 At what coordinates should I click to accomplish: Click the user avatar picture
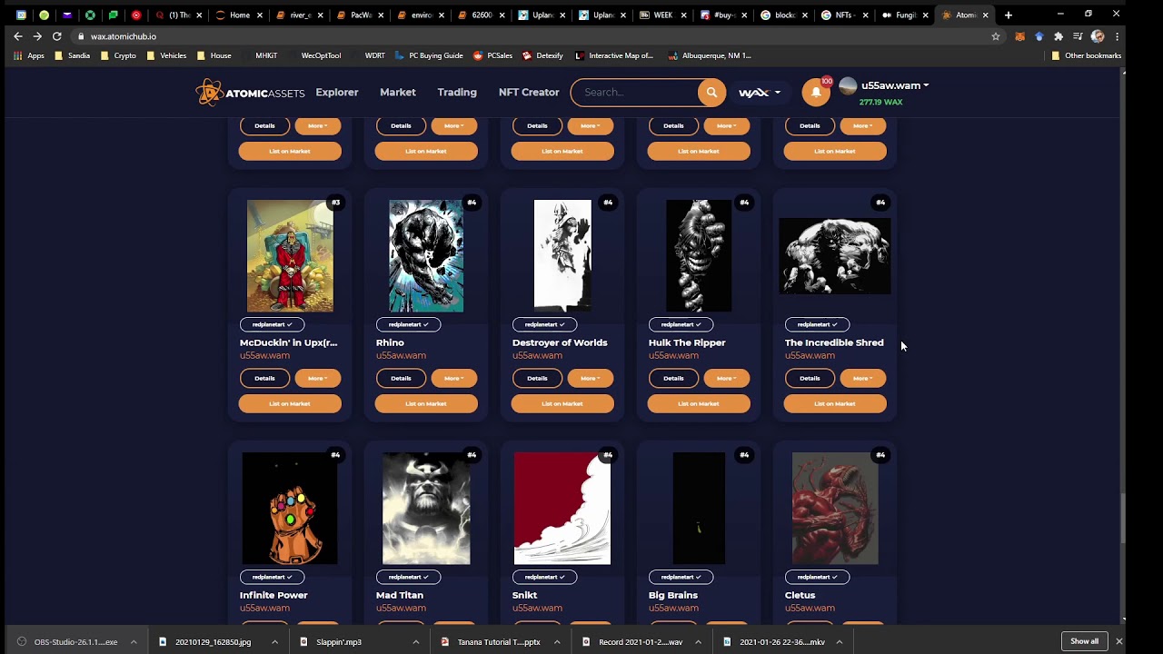pos(848,85)
